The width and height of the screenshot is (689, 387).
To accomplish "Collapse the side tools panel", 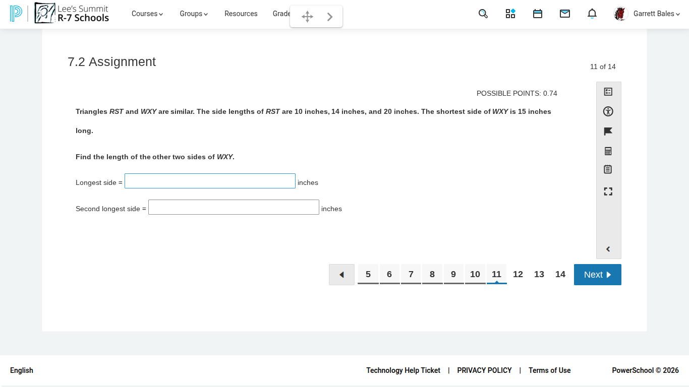I will coord(608,249).
